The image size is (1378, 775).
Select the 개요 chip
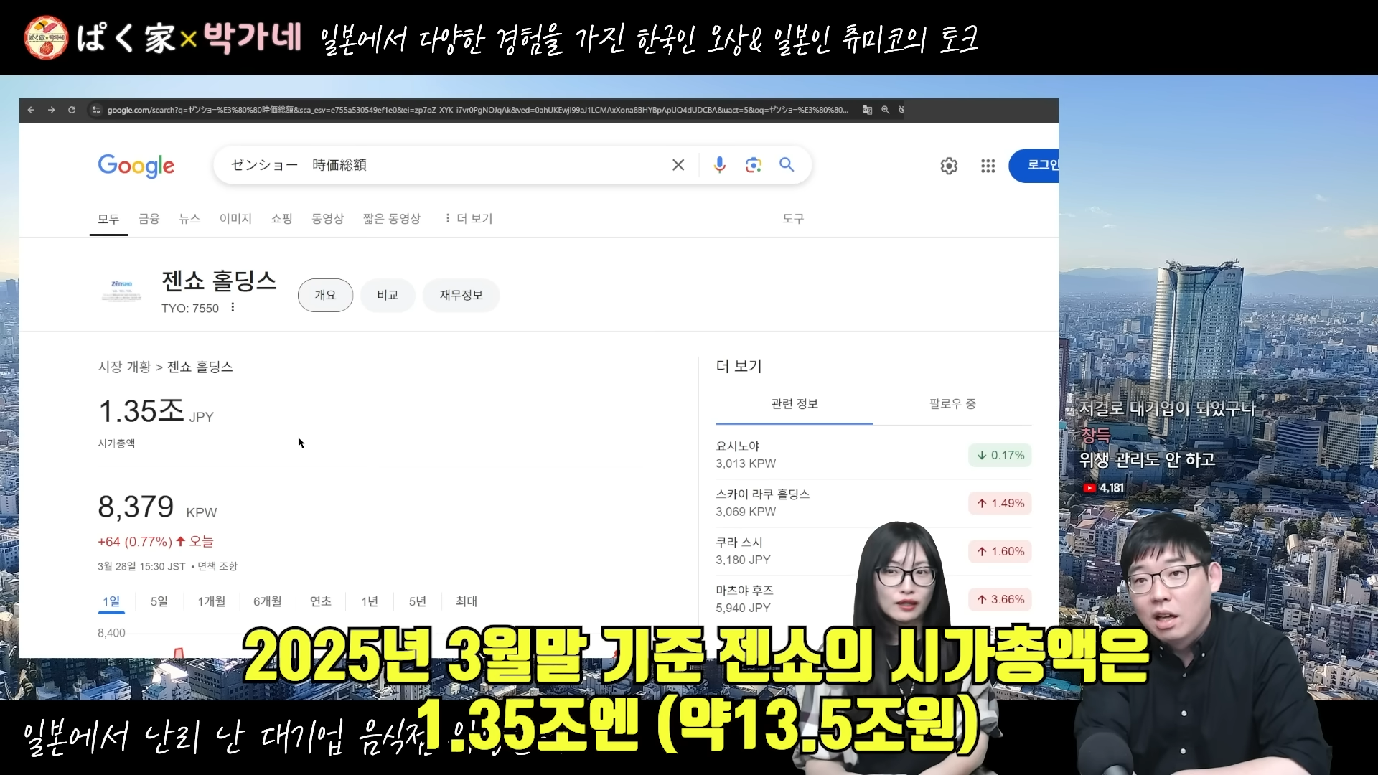pyautogui.click(x=325, y=295)
